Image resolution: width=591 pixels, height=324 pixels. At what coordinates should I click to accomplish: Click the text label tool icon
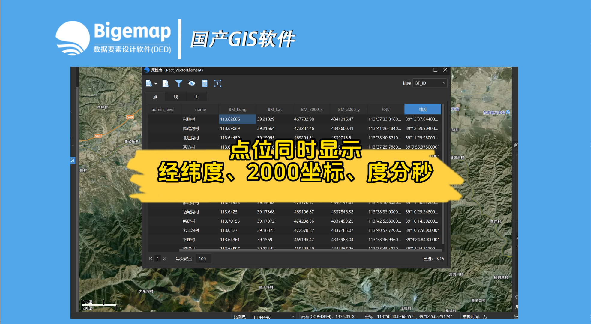tap(218, 83)
